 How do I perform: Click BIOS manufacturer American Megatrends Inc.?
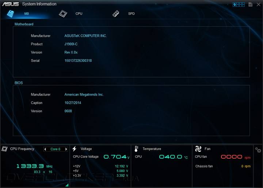pos(84,94)
